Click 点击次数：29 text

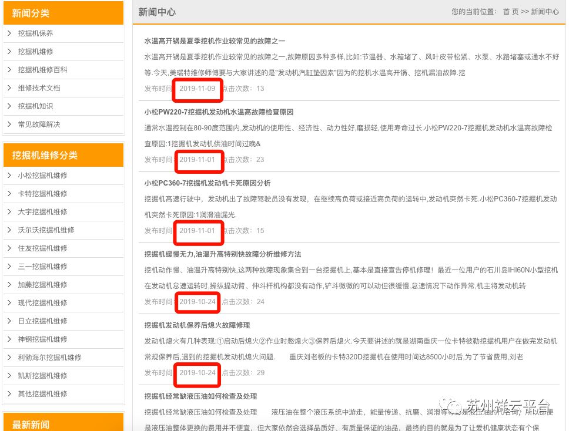(243, 373)
